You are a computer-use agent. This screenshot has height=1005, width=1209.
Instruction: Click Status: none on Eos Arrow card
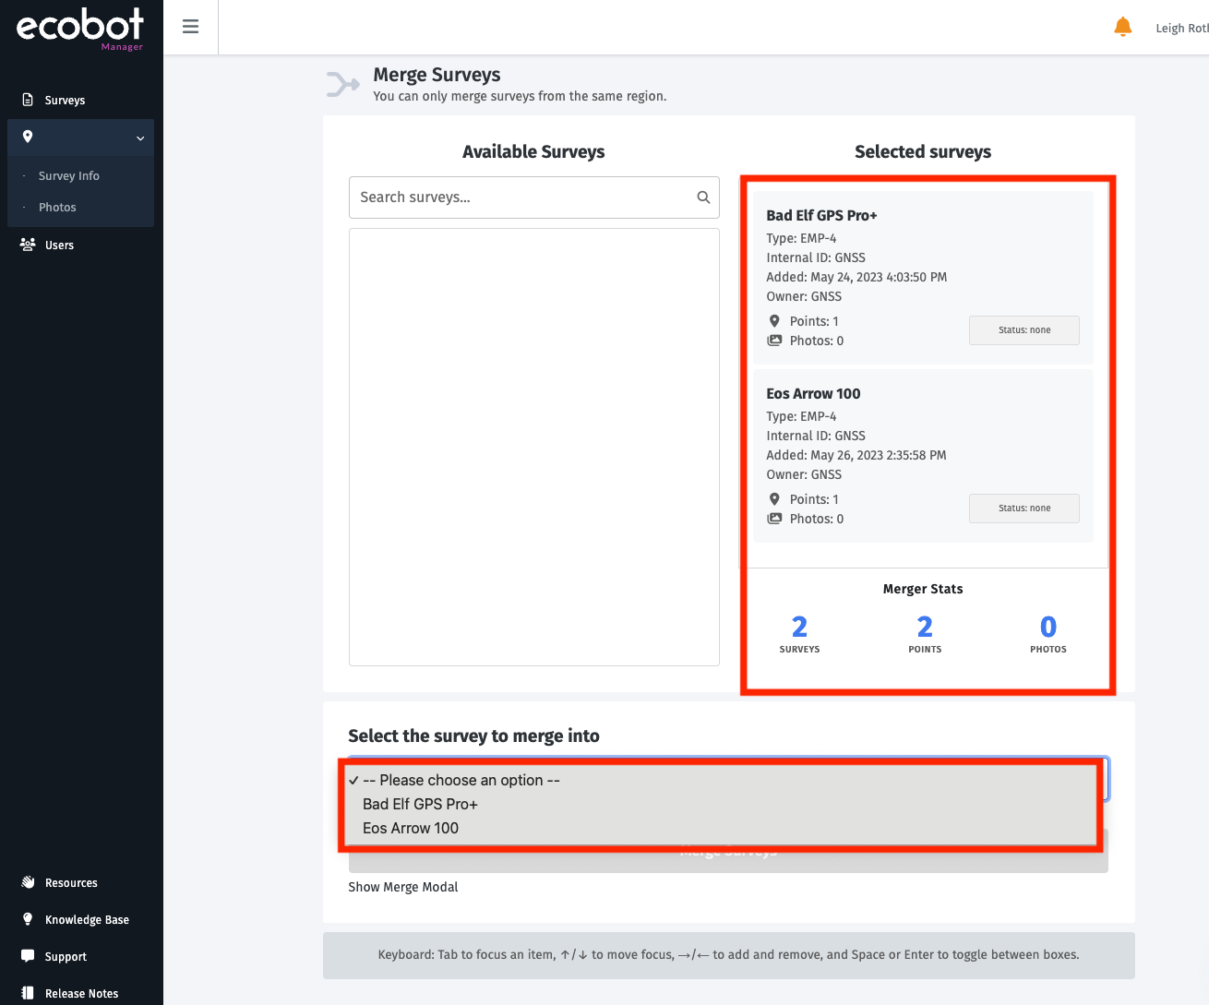pos(1023,508)
